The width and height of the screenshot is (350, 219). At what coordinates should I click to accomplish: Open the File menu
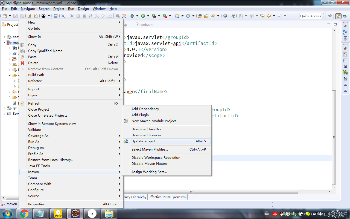(x=4, y=9)
